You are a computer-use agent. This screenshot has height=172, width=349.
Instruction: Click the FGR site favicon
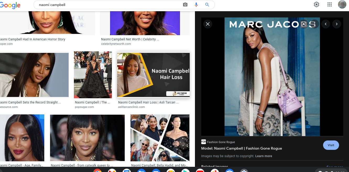203,142
